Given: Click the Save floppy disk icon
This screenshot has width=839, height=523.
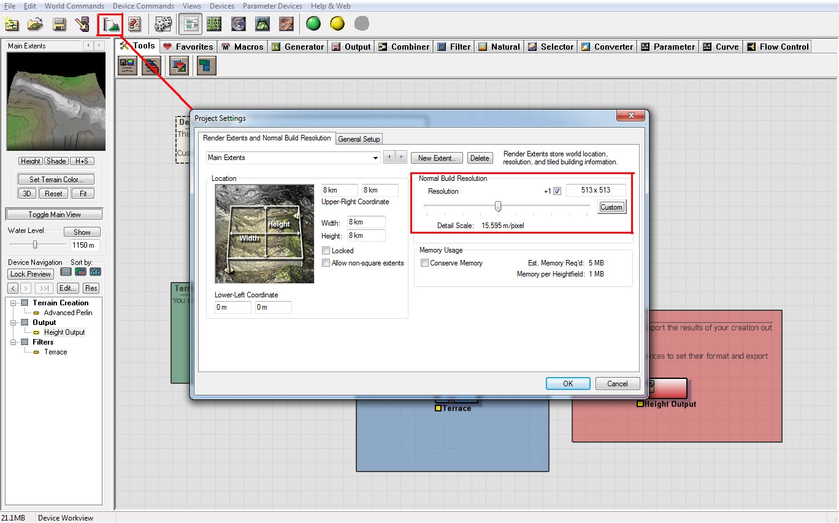Looking at the screenshot, I should coord(59,25).
